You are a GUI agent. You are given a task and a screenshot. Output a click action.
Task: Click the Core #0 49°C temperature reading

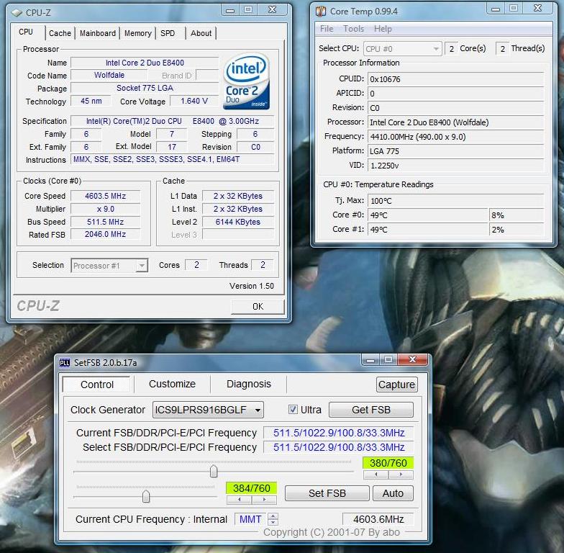point(427,215)
